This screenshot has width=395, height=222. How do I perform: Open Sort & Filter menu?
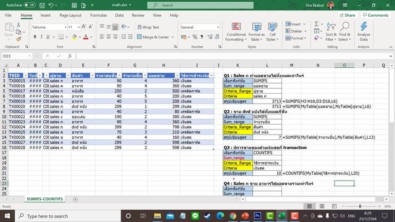pos(331,32)
